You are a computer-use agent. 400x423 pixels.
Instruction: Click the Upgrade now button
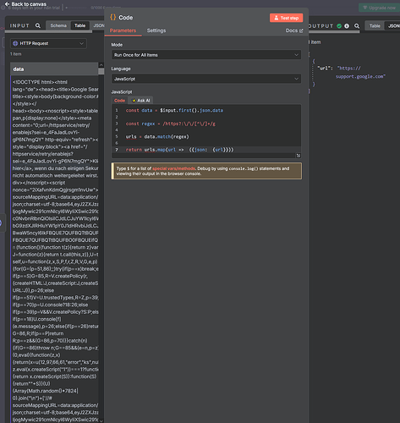379,8
